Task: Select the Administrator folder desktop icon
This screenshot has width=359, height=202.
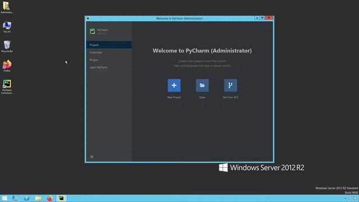Action: (x=7, y=7)
